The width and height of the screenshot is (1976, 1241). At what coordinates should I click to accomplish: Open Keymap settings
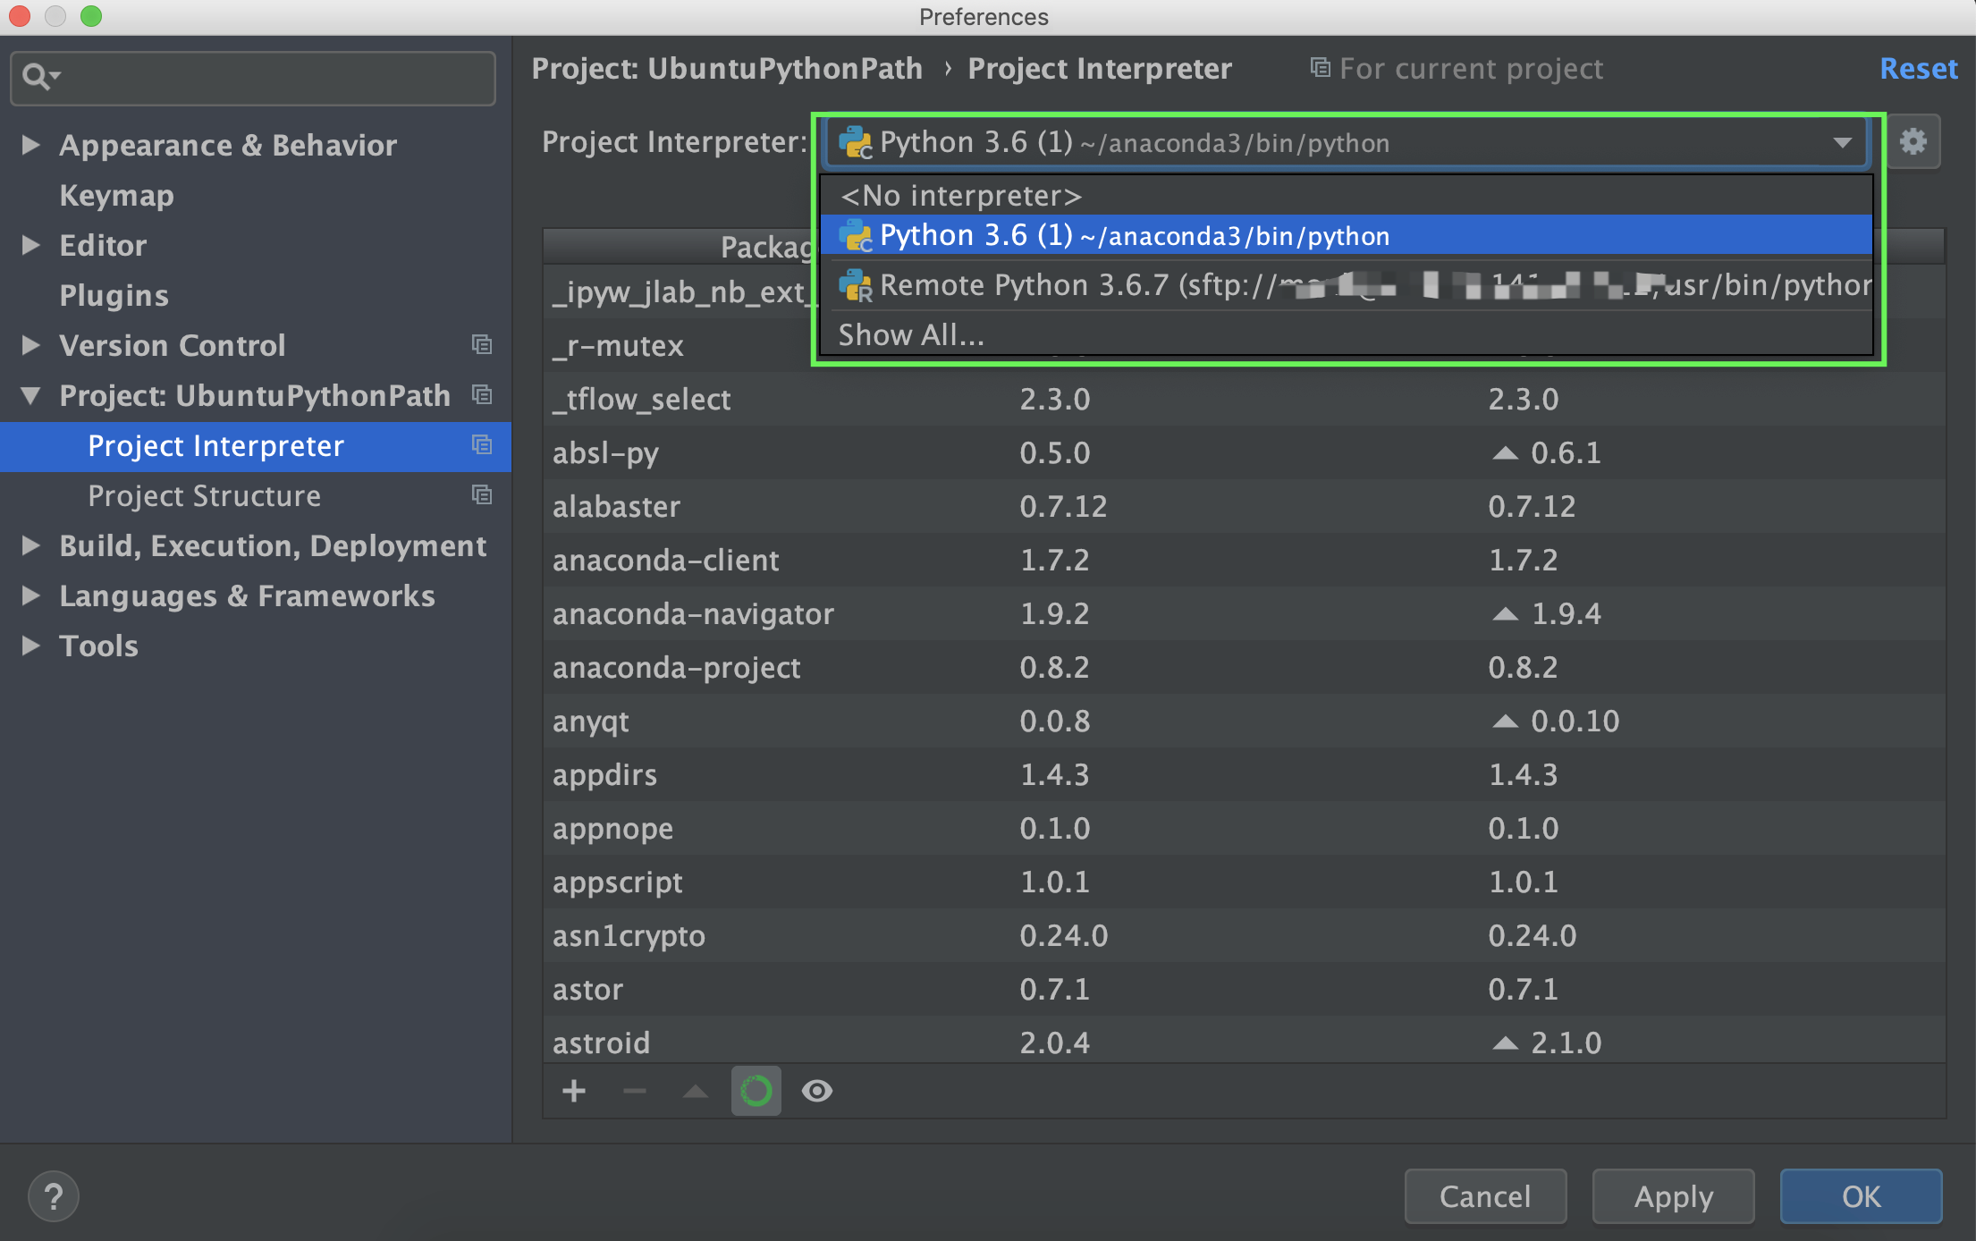(116, 195)
